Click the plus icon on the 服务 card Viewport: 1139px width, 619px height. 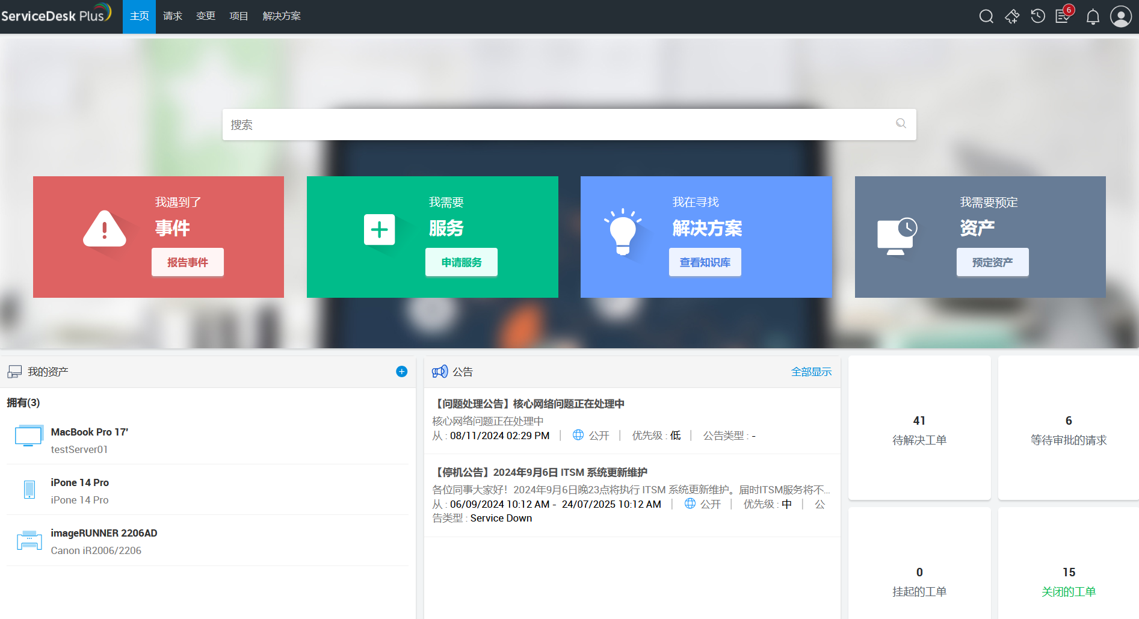click(379, 229)
